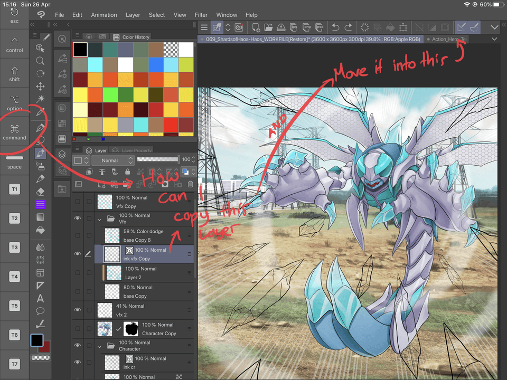Click the Open file folder icon
Screen dimensions: 507x380
click(x=269, y=27)
